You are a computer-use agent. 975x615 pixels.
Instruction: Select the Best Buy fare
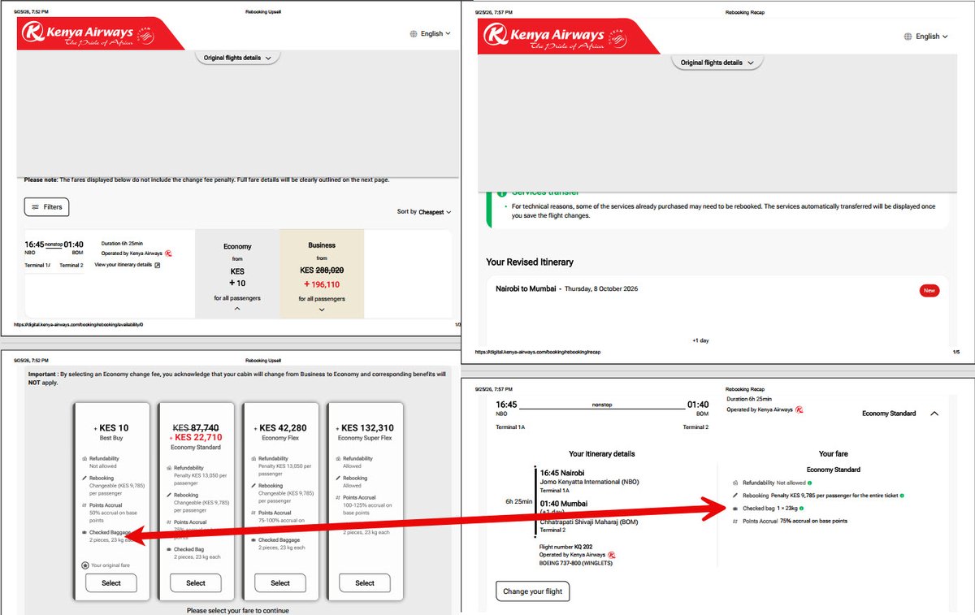111,583
